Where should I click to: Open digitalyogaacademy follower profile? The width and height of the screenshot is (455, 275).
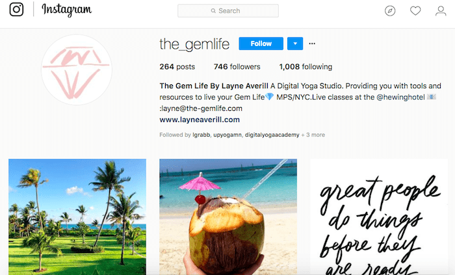(x=272, y=135)
